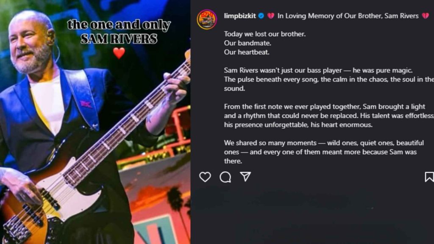Viewport: 434px width, 244px height.
Task: Share the post using the paper plane icon
Action: pyautogui.click(x=245, y=177)
